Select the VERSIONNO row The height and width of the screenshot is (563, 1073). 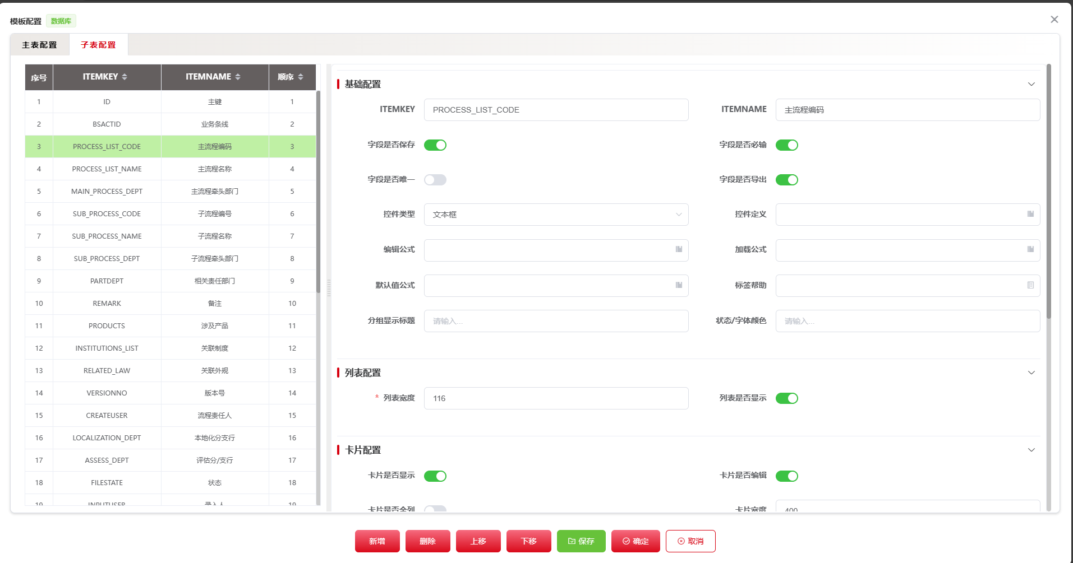pyautogui.click(x=171, y=393)
